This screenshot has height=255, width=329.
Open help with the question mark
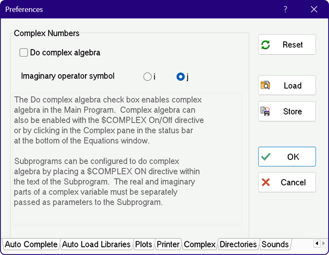[x=285, y=9]
